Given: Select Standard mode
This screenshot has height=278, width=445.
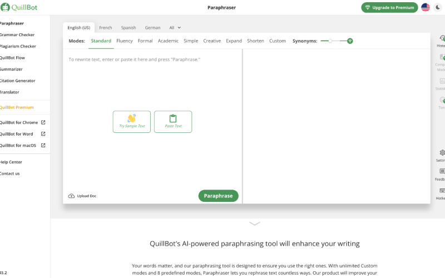Looking at the screenshot, I should pyautogui.click(x=101, y=41).
